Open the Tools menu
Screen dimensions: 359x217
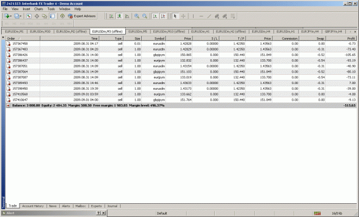tap(51, 9)
